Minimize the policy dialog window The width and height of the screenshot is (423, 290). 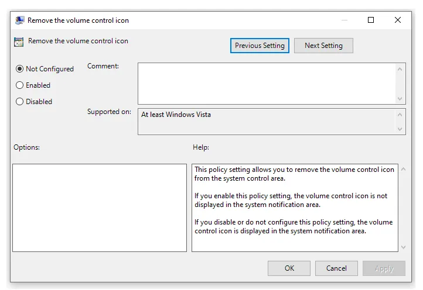click(344, 20)
